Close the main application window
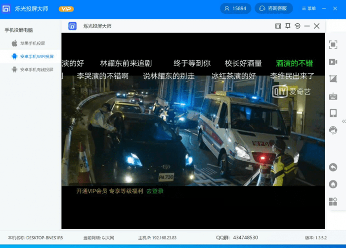 335,8
